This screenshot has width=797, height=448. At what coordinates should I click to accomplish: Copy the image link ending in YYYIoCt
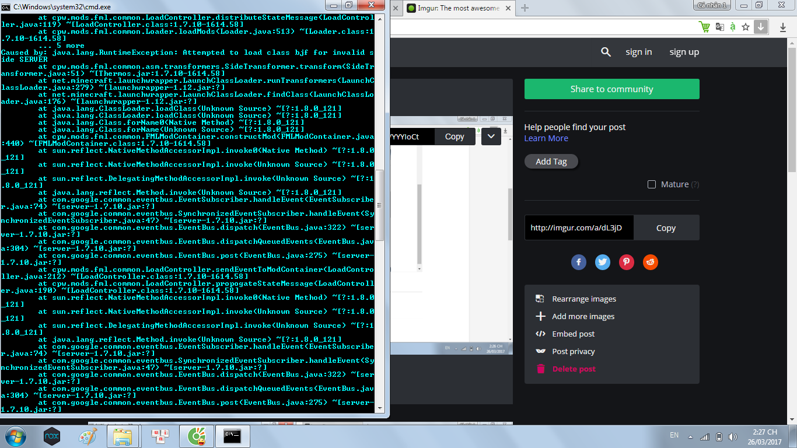[x=455, y=136]
